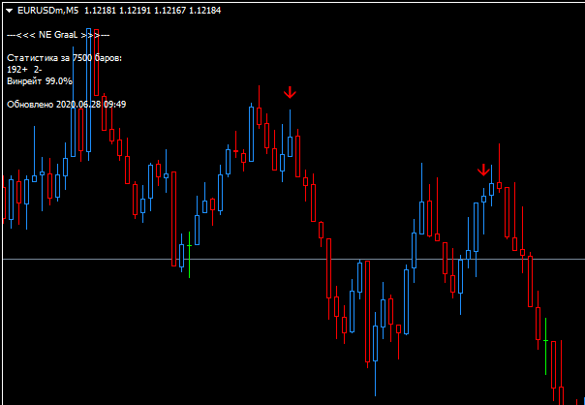Click the NE GraaL indicator label
Screen dimensions: 585x405
[x=58, y=35]
